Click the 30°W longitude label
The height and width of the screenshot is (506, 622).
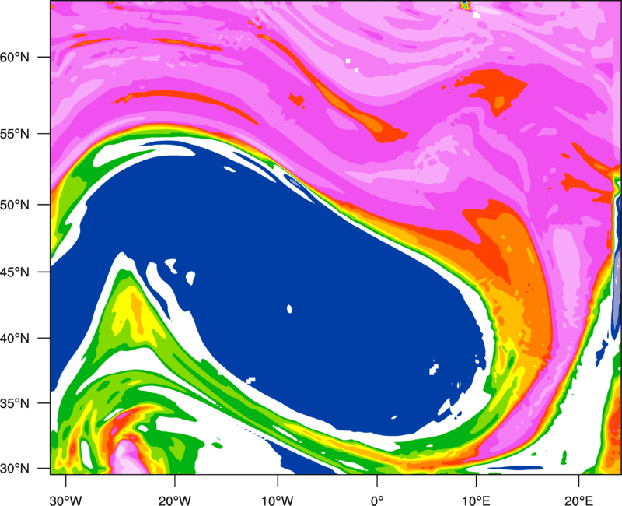(66, 501)
